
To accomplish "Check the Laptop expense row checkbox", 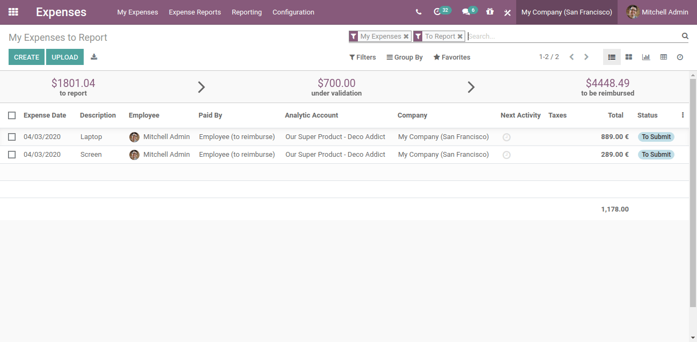I will 12,137.
